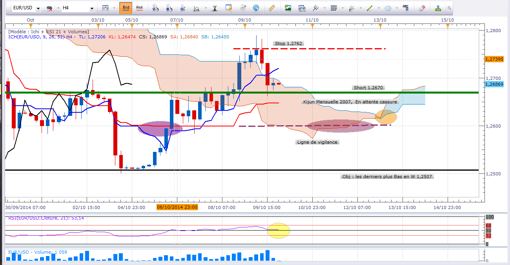
Task: Click the blue globe icon
Action: (x=256, y=8)
